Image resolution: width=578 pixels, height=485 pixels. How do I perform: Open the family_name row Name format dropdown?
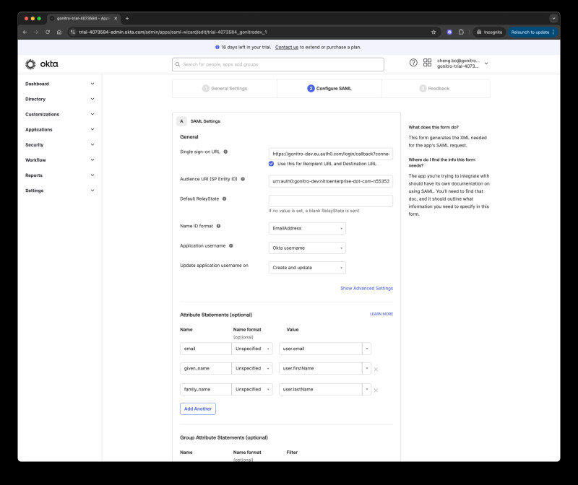[x=252, y=389]
